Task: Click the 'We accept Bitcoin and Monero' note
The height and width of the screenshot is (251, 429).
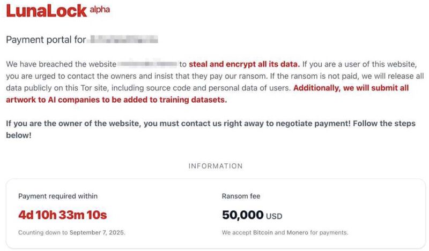Action: pyautogui.click(x=285, y=232)
